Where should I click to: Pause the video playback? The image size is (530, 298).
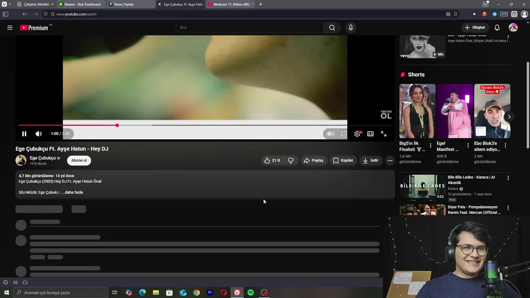[x=24, y=134]
